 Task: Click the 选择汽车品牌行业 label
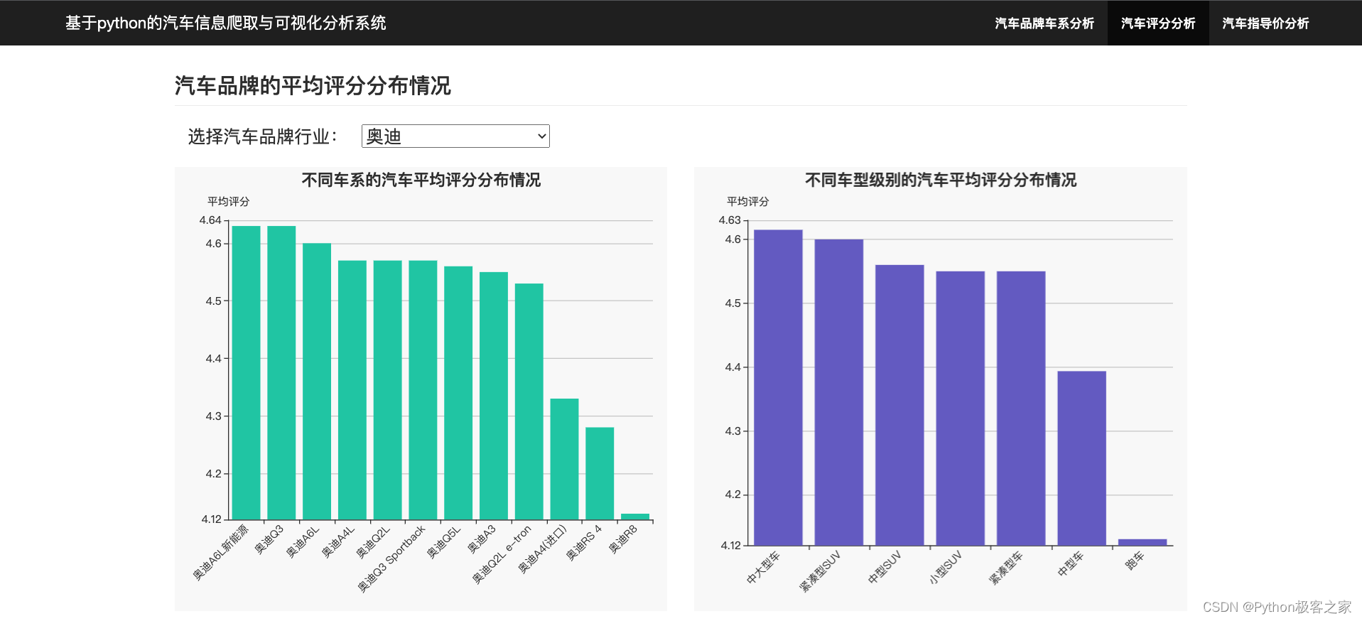[262, 136]
